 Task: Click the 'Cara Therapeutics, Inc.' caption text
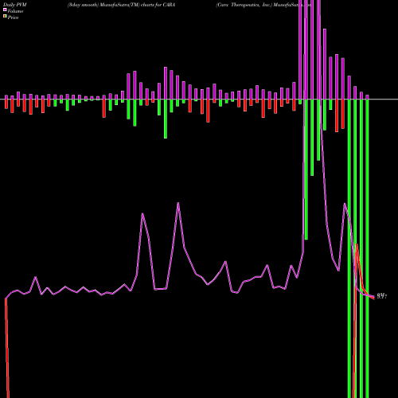tap(244, 5)
